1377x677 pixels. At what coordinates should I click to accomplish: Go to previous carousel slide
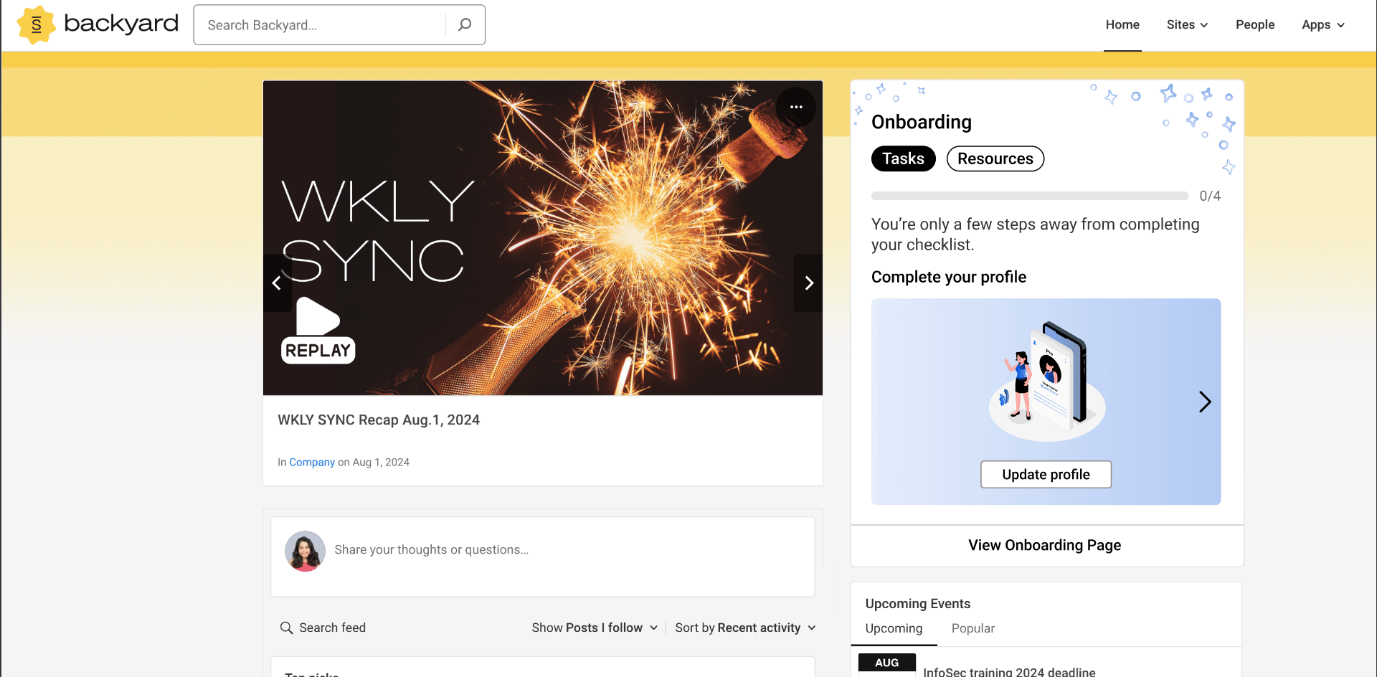(277, 283)
